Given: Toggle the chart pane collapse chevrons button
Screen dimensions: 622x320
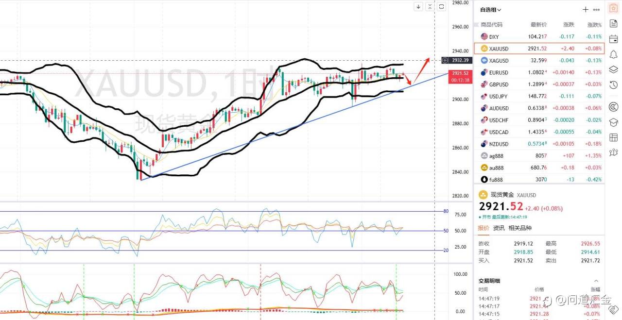Looking at the screenshot, I should point(430,6).
